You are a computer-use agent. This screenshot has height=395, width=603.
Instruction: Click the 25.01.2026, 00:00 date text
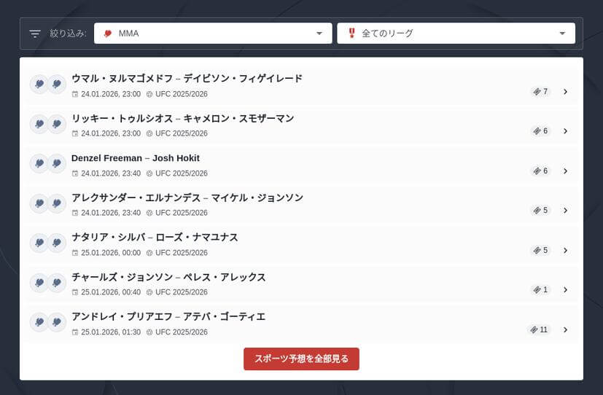click(x=111, y=253)
